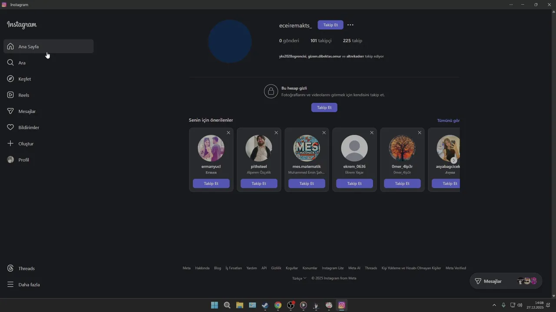Click Meta Verified footer link
556x312 pixels.
click(x=456, y=268)
